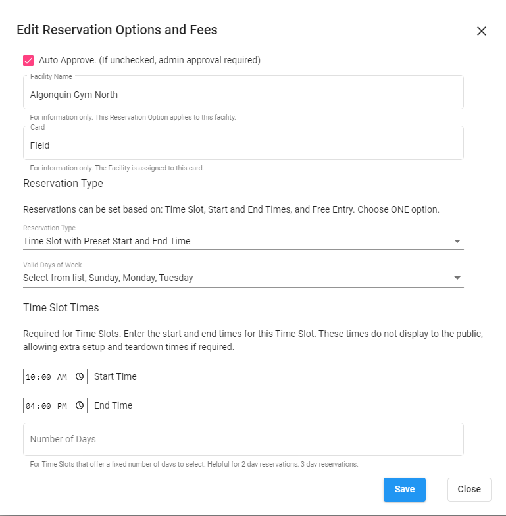Select the minutes in End Time
The height and width of the screenshot is (516, 506).
(x=46, y=406)
